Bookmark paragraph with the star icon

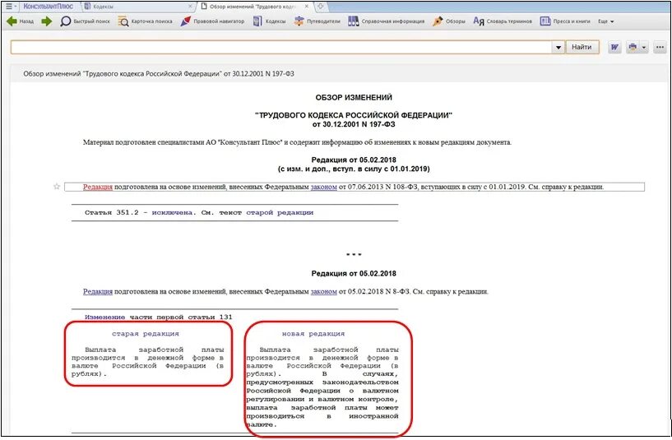(57, 187)
